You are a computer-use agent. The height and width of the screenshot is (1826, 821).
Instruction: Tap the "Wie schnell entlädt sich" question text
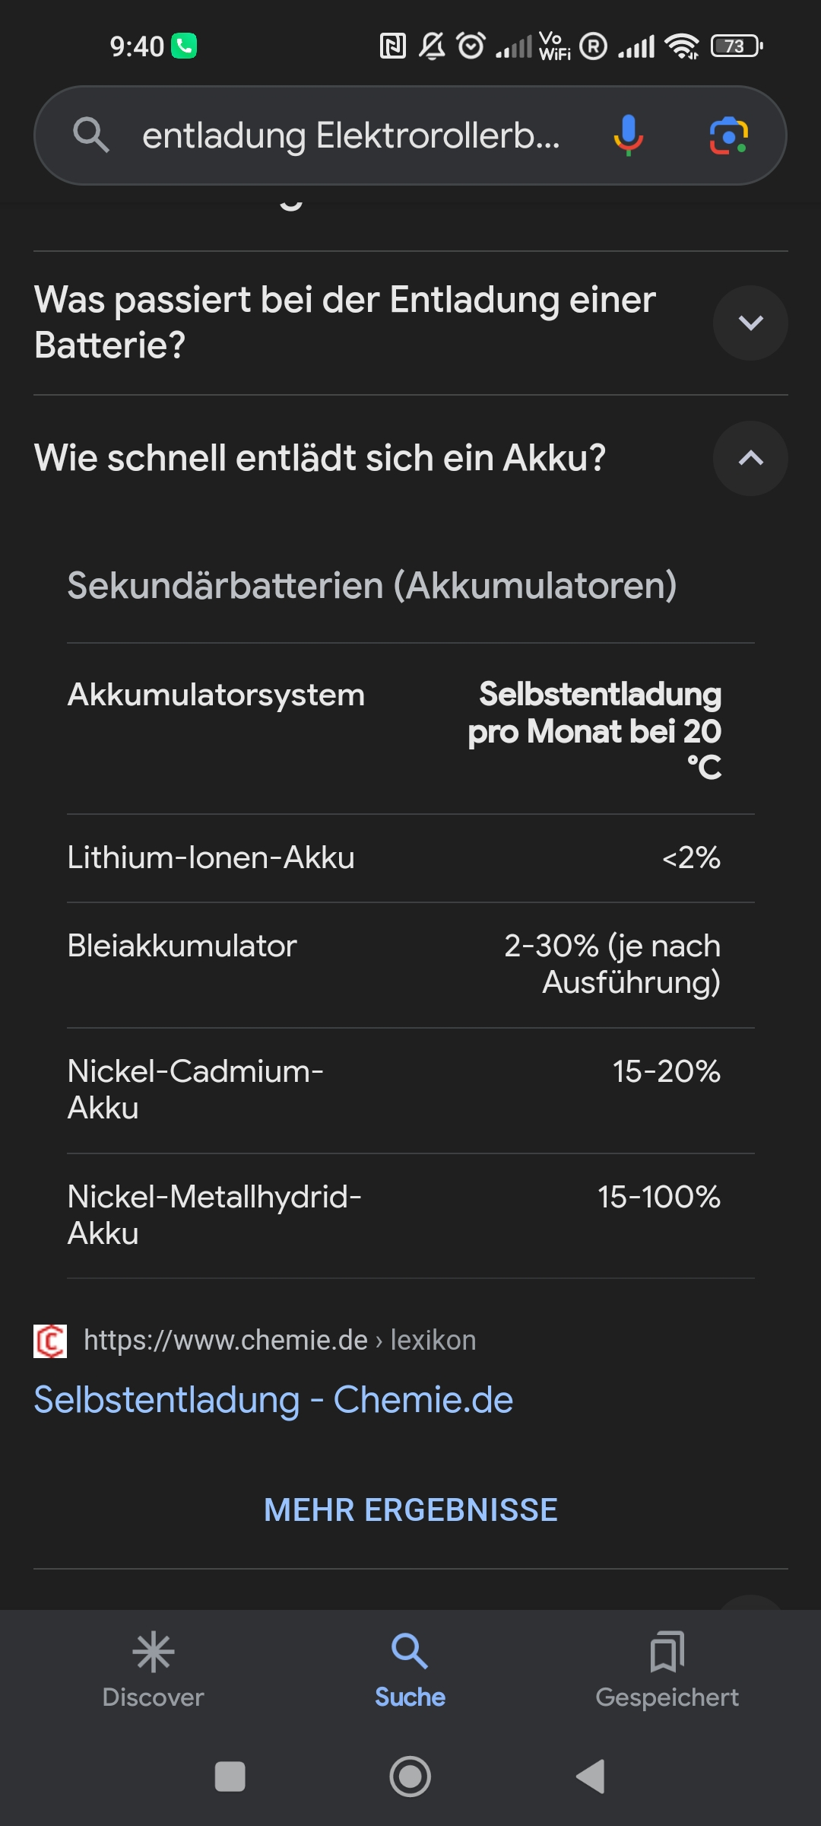tap(320, 458)
